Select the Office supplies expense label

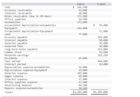21,82
